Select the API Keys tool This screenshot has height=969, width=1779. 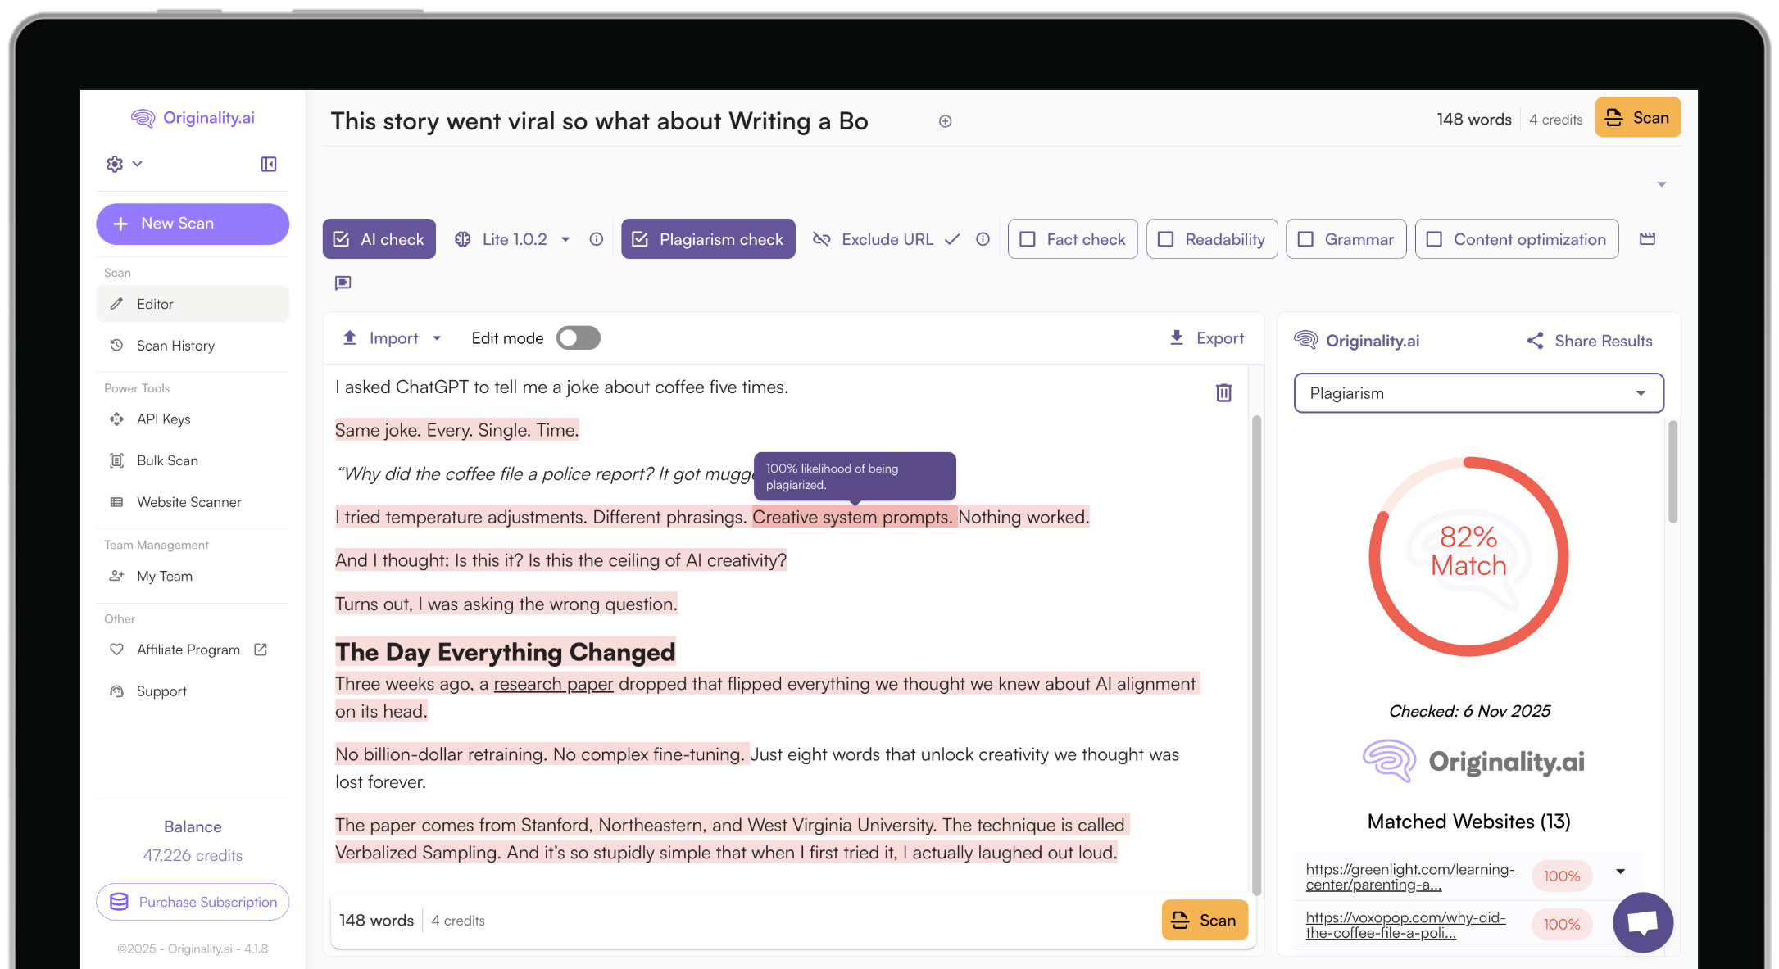pos(163,419)
